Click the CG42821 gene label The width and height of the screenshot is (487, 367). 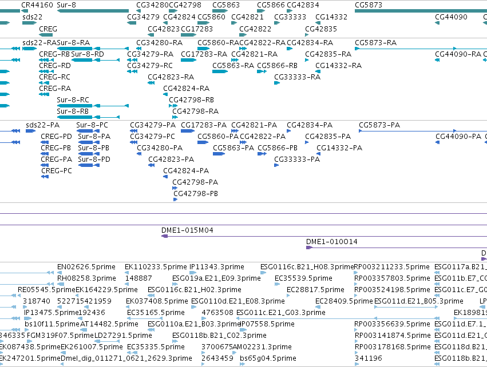pyautogui.click(x=248, y=17)
